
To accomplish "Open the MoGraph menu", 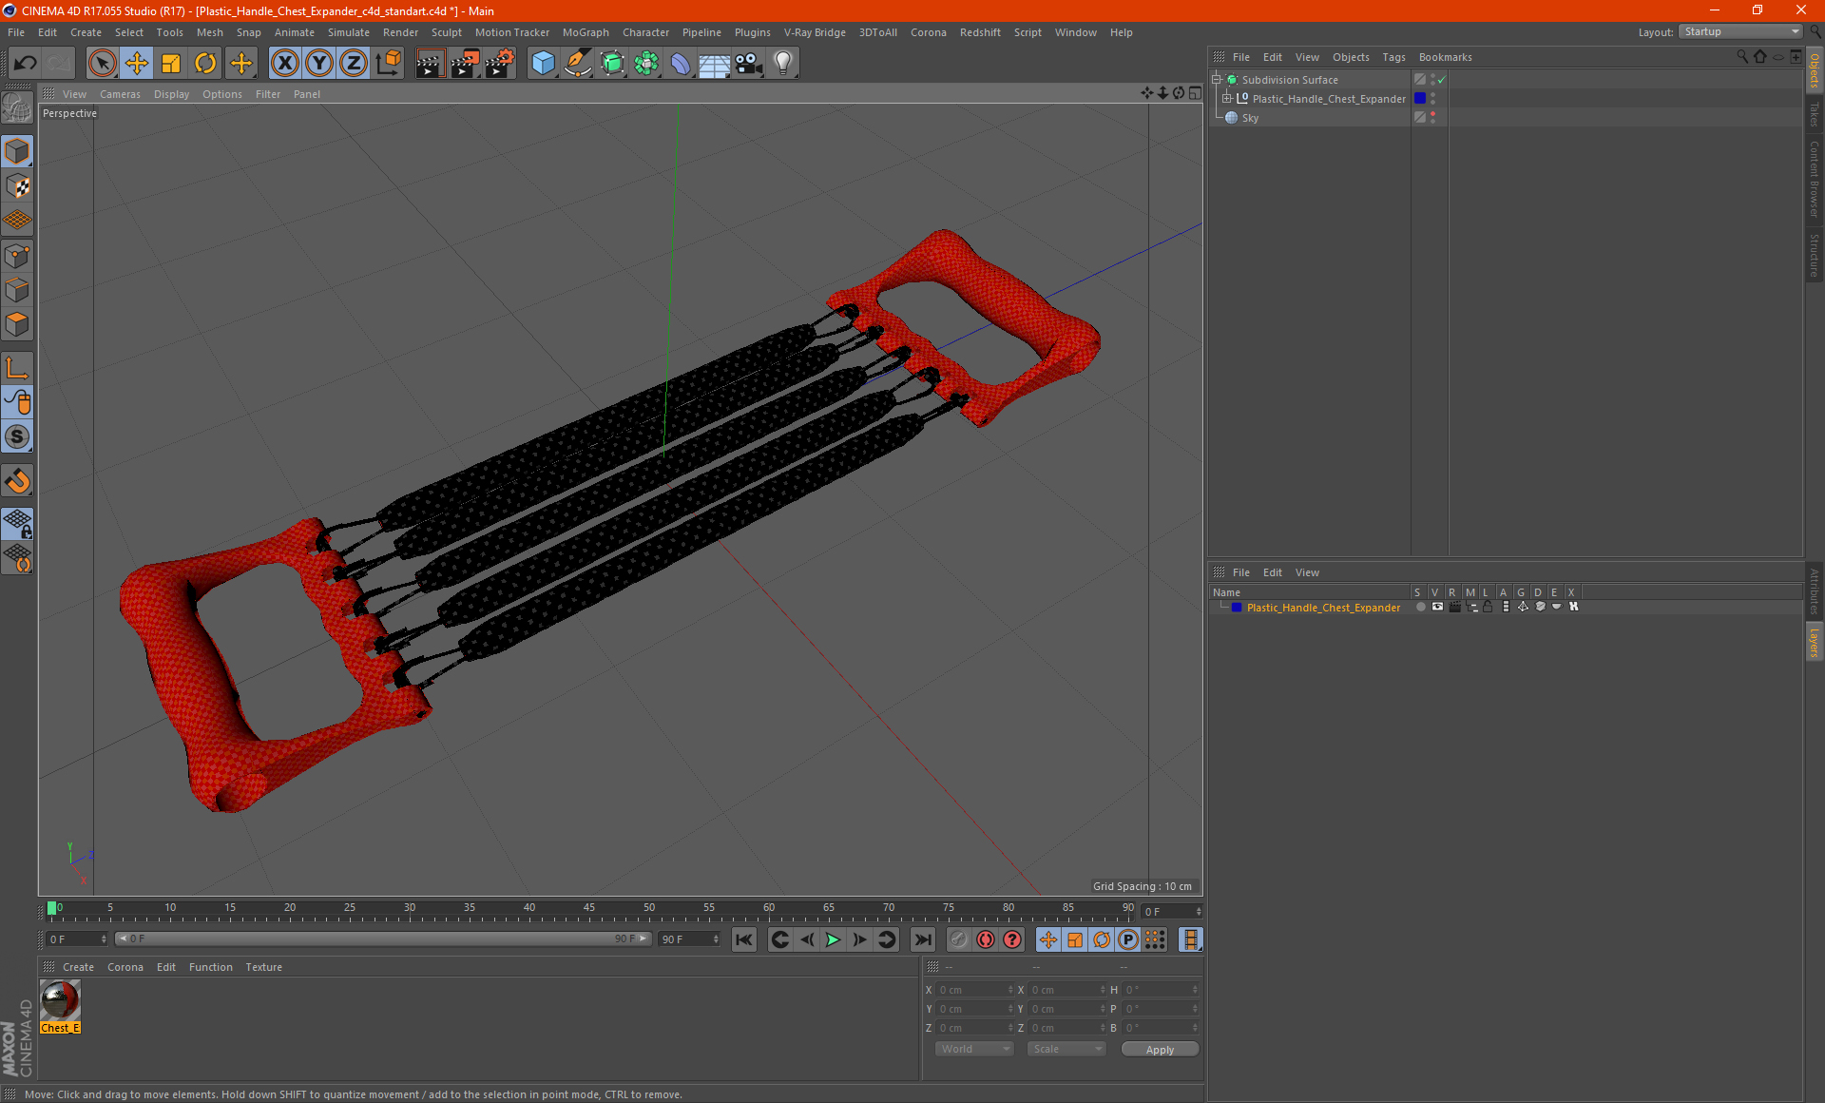I will coord(586,32).
